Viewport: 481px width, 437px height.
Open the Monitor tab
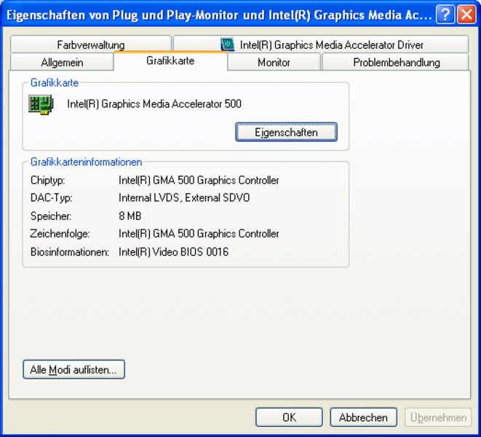(x=274, y=63)
